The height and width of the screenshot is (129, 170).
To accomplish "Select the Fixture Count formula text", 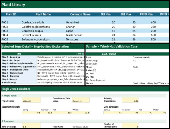I will point(58,73).
